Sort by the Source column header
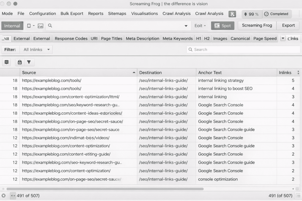The width and height of the screenshot is (302, 201). tap(78, 73)
